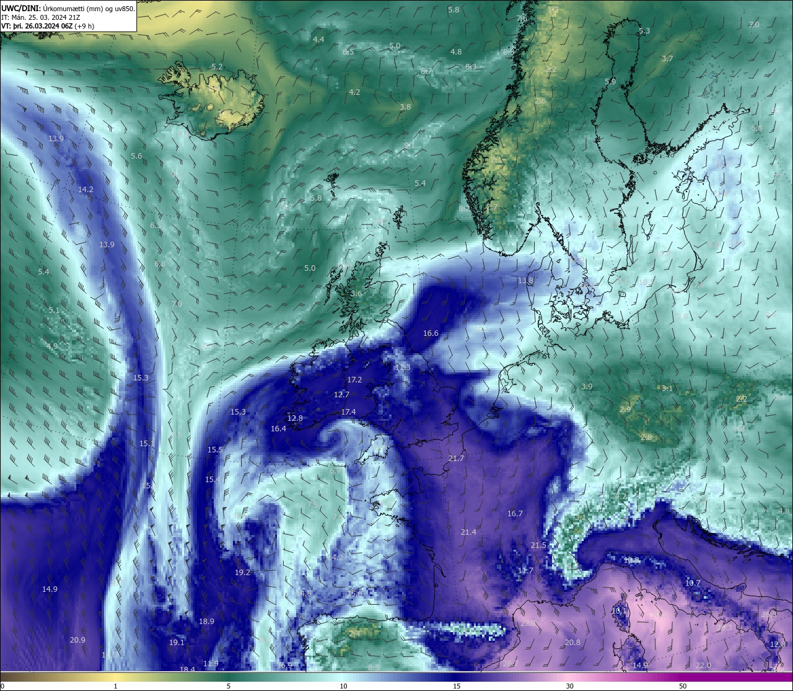Click the 18.4 value label
This screenshot has height=691, width=793.
click(x=187, y=669)
